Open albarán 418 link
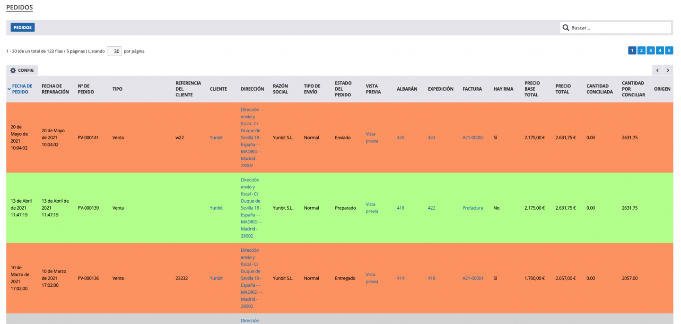This screenshot has width=681, height=324. click(401, 208)
